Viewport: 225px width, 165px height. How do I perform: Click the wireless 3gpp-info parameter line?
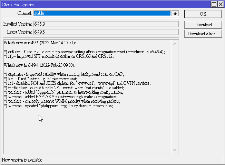click(x=63, y=92)
